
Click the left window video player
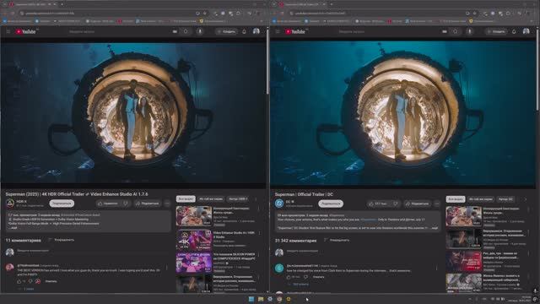[x=133, y=112]
